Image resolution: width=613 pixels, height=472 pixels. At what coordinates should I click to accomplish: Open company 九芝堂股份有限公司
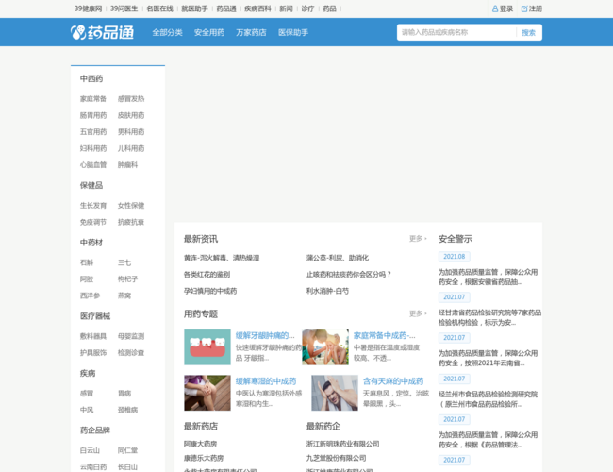tap(337, 458)
